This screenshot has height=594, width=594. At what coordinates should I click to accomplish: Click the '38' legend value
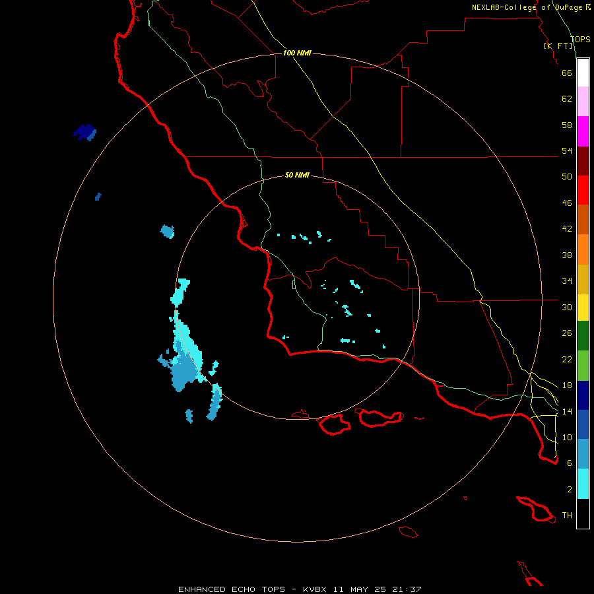click(567, 255)
